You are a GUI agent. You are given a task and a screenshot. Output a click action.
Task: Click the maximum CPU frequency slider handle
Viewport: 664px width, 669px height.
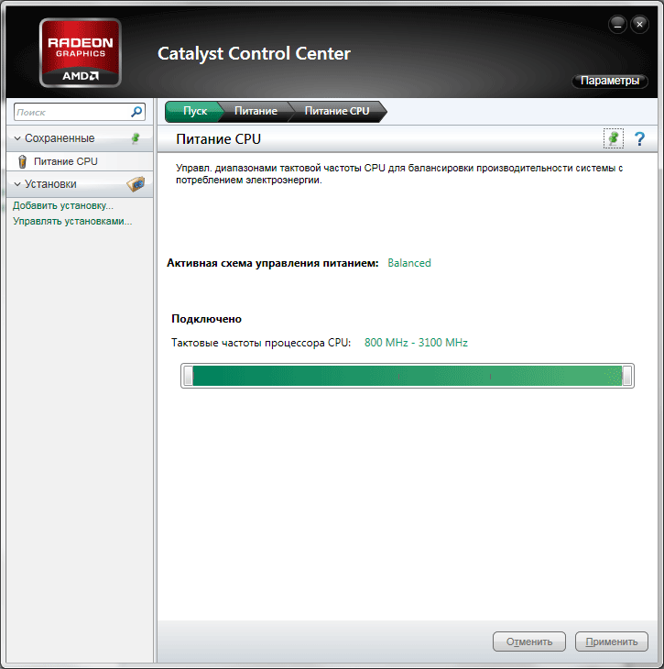[x=626, y=376]
